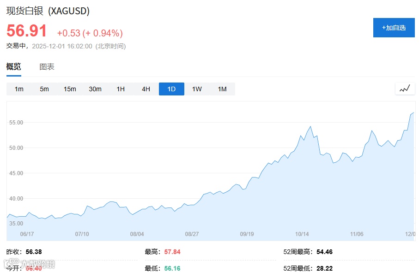Click the 现货白银 (XAGUSD) title
This screenshot has height=272, width=419.
click(48, 11)
